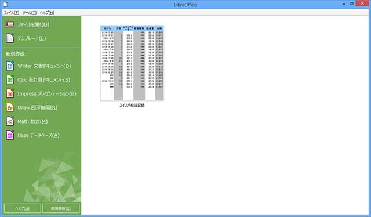Viewport: 371px width, 217px height.
Task: Click the Math formula icon
Action: coord(10,121)
